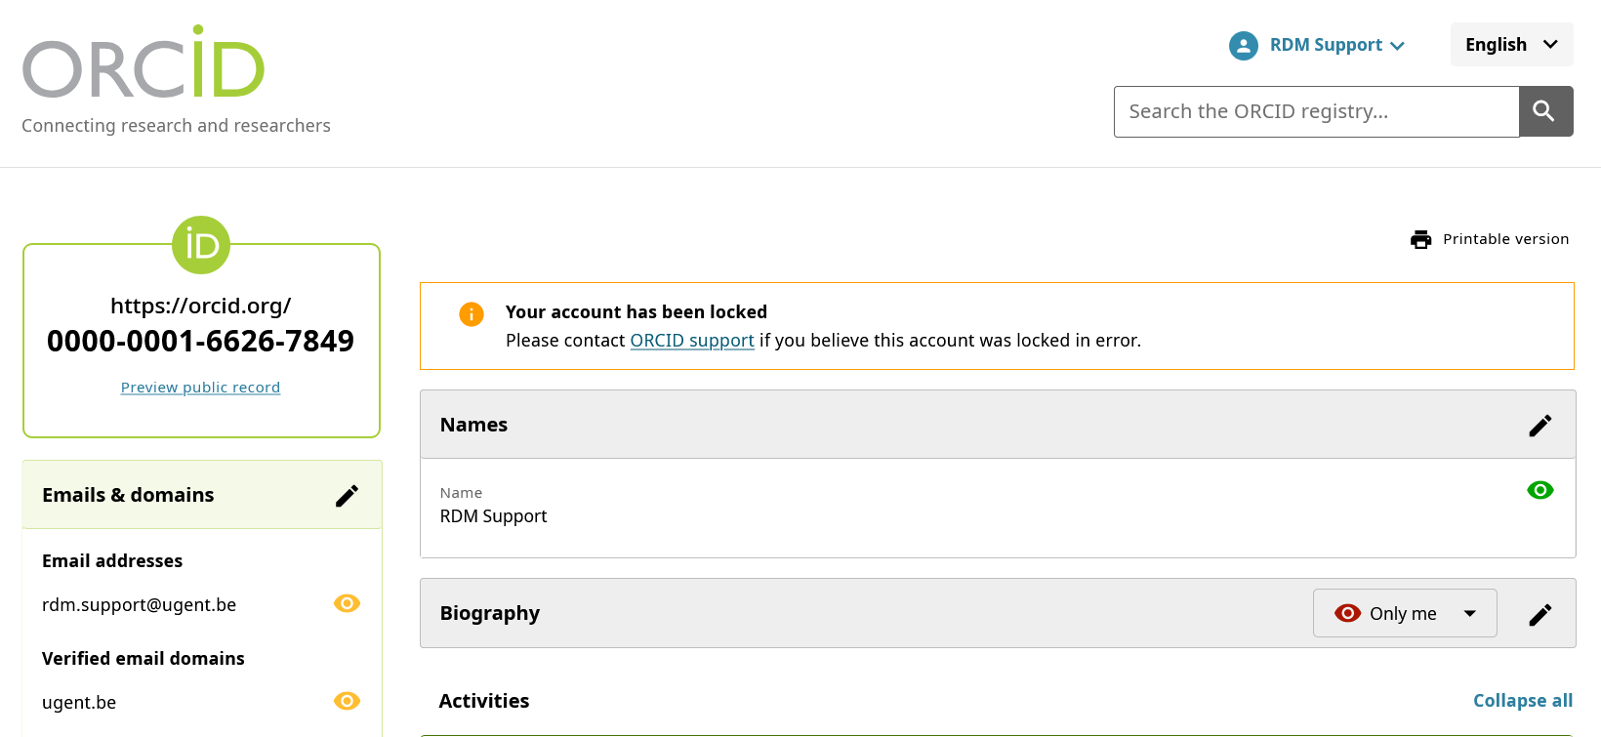Click the Search the ORCID registry field

coord(1316,111)
